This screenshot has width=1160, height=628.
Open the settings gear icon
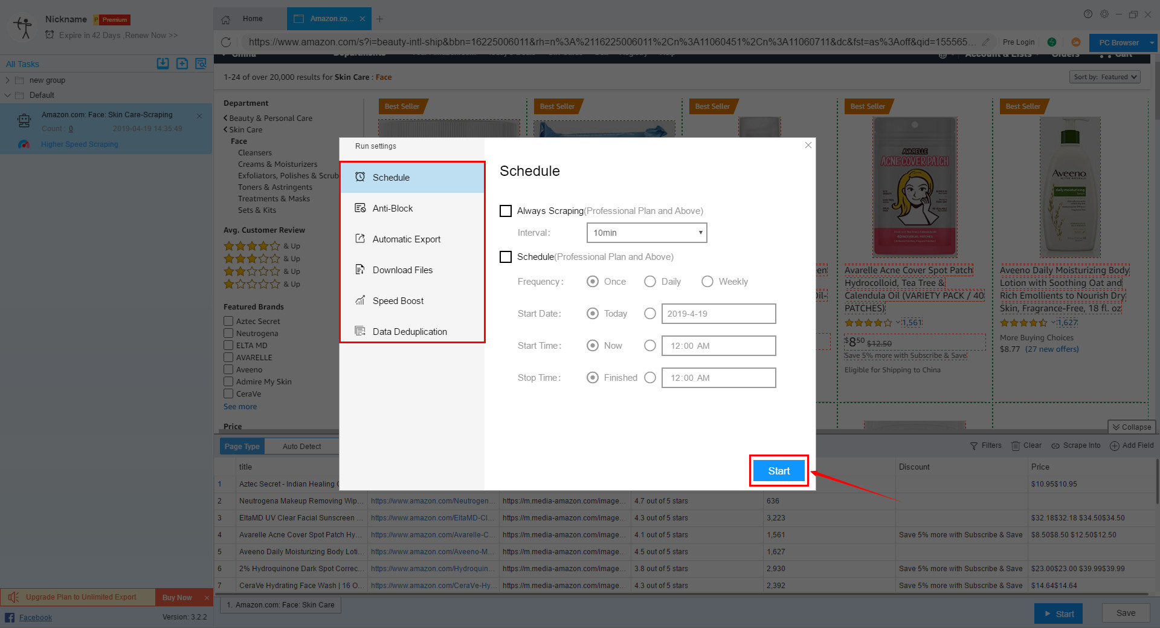pyautogui.click(x=1104, y=14)
